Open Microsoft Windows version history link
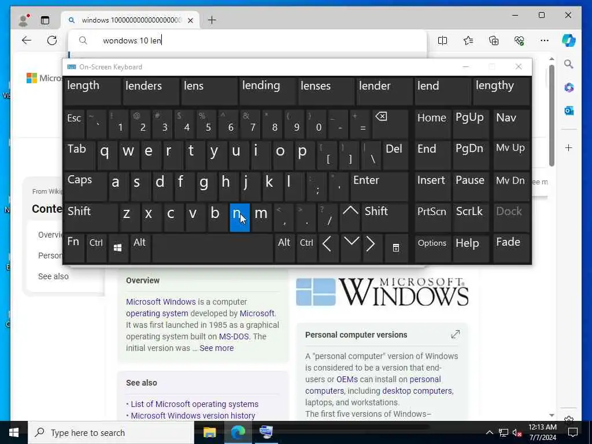This screenshot has height=444, width=592. coord(193,416)
